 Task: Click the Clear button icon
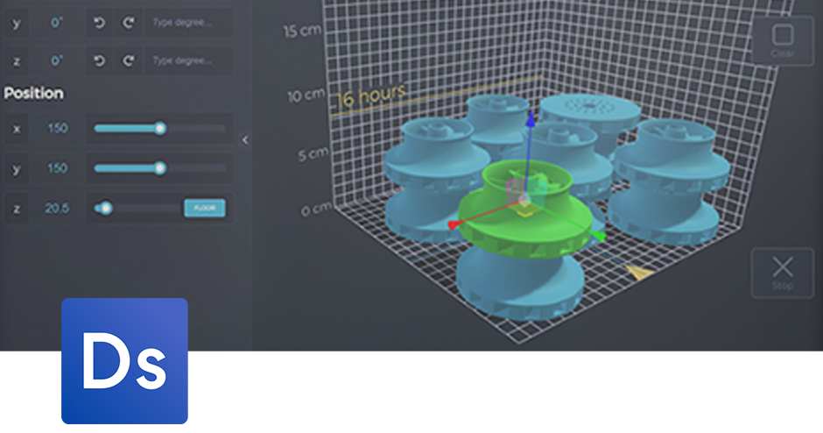[783, 37]
